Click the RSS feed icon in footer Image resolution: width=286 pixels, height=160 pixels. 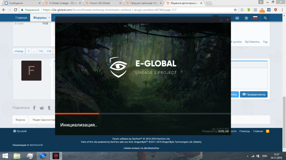[x=267, y=131]
